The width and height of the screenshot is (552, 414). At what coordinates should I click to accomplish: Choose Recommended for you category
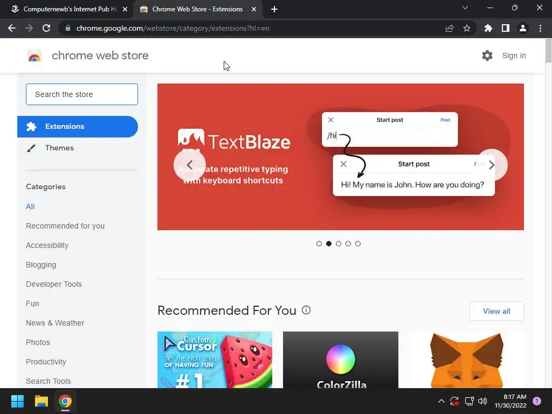65,226
